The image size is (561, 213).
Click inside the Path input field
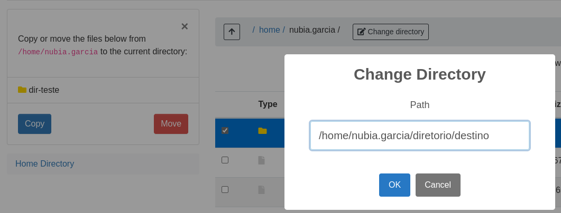click(x=420, y=135)
